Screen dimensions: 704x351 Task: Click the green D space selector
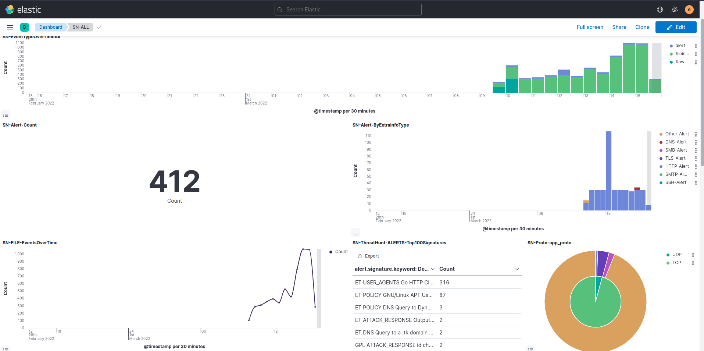click(x=25, y=27)
